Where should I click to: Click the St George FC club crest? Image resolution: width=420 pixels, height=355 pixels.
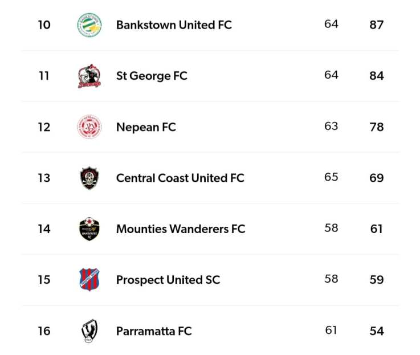[89, 76]
